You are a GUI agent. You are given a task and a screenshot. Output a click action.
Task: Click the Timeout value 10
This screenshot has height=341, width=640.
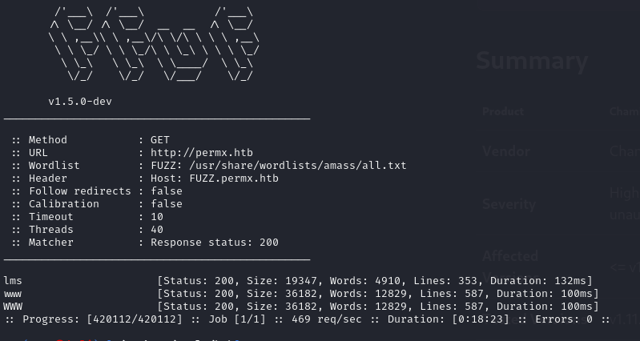[157, 217]
